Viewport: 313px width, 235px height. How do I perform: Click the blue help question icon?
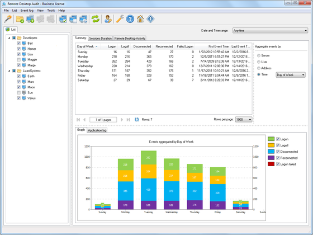click(130, 19)
